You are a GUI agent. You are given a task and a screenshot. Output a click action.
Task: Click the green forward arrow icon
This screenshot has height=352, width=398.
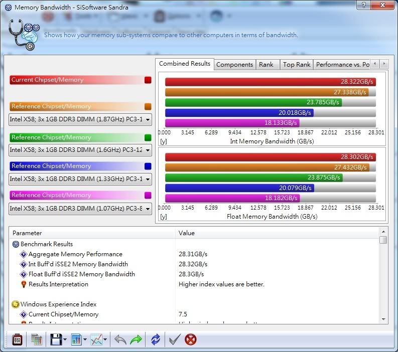pyautogui.click(x=136, y=339)
